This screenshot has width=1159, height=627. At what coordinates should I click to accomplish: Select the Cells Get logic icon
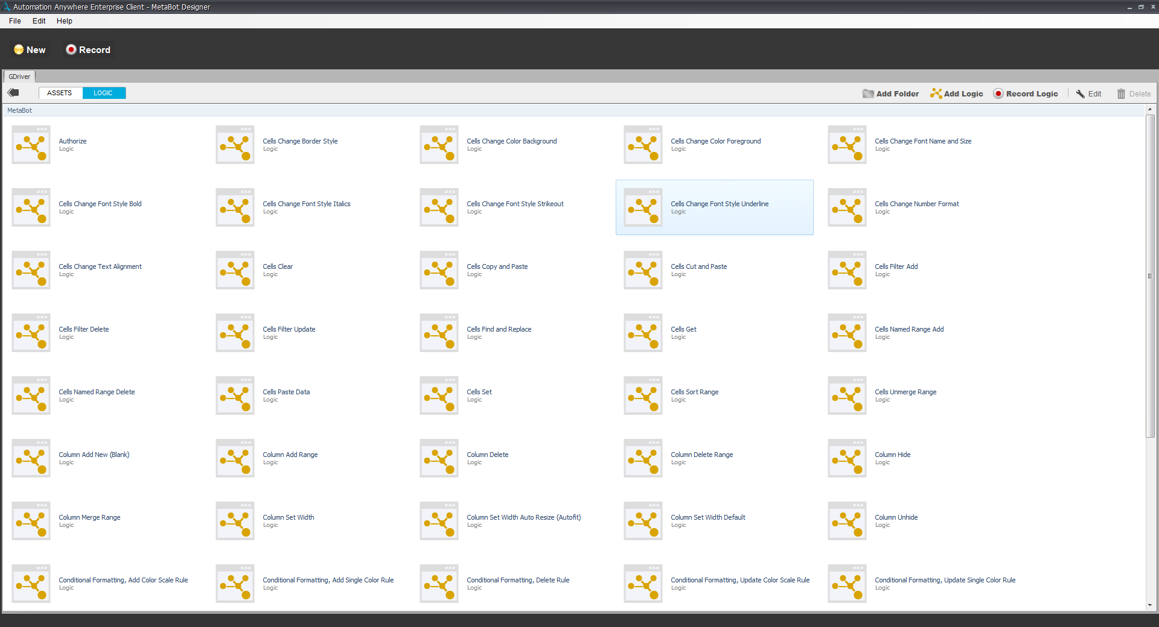[x=643, y=333]
